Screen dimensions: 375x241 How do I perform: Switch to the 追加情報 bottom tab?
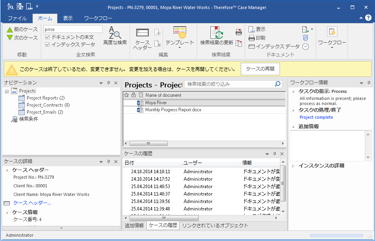pyautogui.click(x=134, y=225)
